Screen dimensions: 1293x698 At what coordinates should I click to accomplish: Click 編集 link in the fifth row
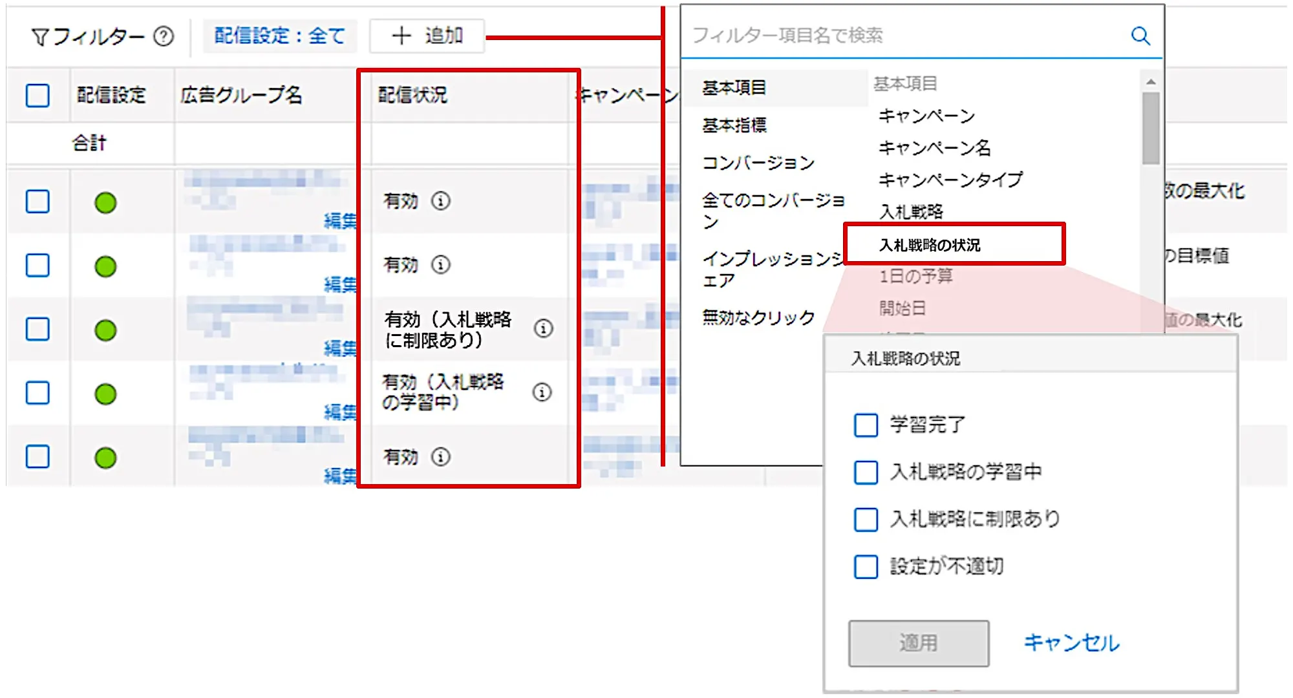click(x=340, y=476)
